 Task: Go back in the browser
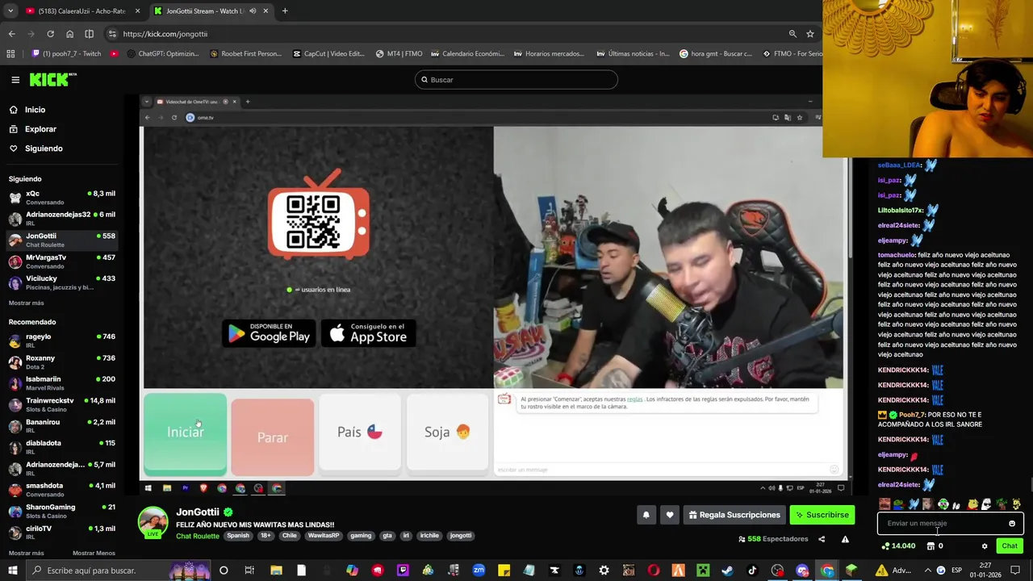tap(11, 34)
